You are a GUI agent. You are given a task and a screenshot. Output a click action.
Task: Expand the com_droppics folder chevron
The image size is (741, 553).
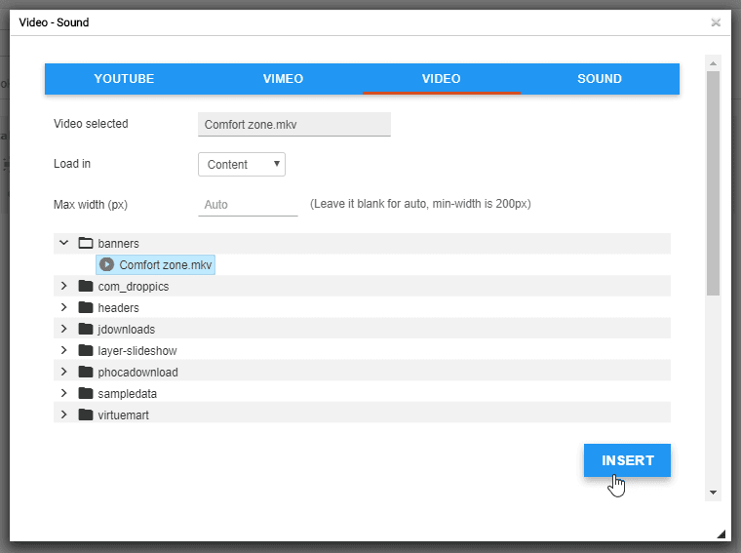pos(63,286)
